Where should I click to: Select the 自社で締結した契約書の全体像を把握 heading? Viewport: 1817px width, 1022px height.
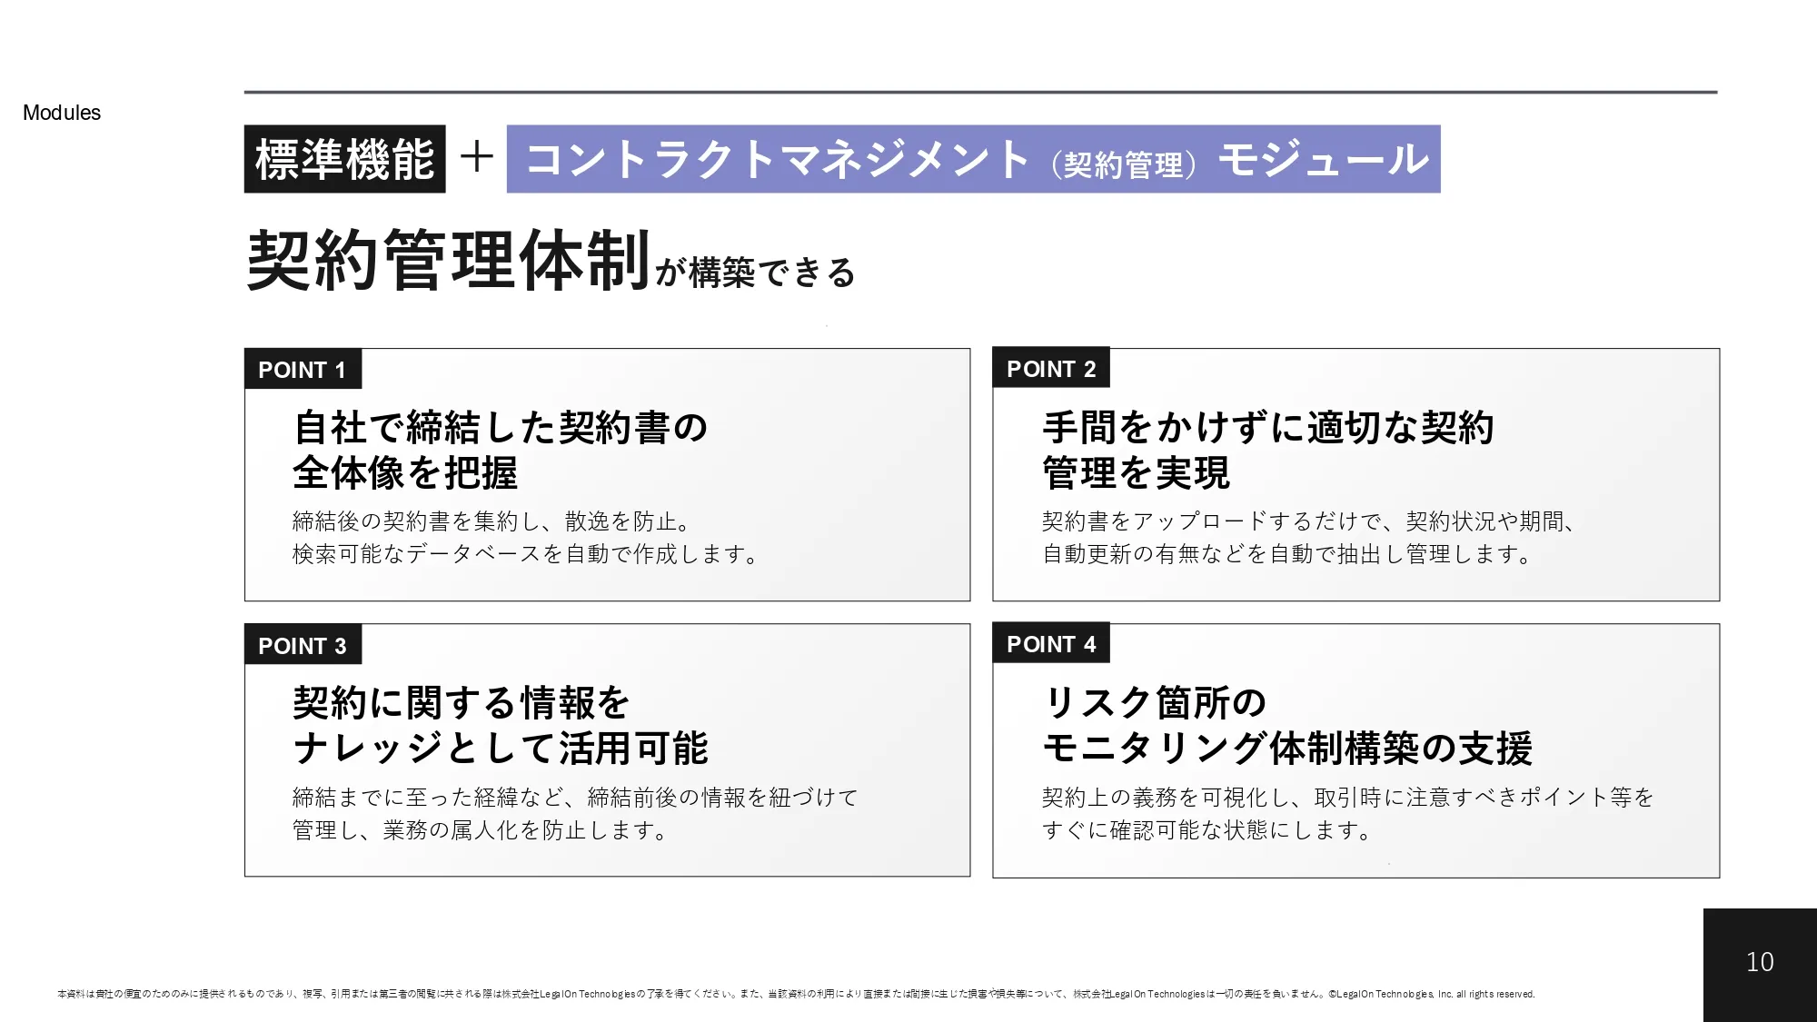click(x=500, y=450)
